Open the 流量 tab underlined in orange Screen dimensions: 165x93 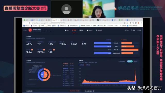click(x=74, y=30)
